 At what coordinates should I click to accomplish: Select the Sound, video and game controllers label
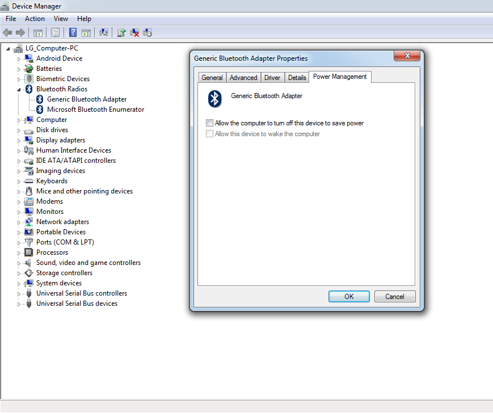(x=89, y=263)
